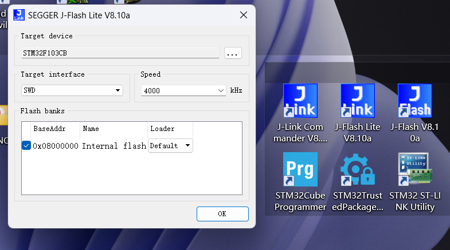The image size is (450, 250).
Task: Select the Internal flash name cell
Action: pos(114,146)
